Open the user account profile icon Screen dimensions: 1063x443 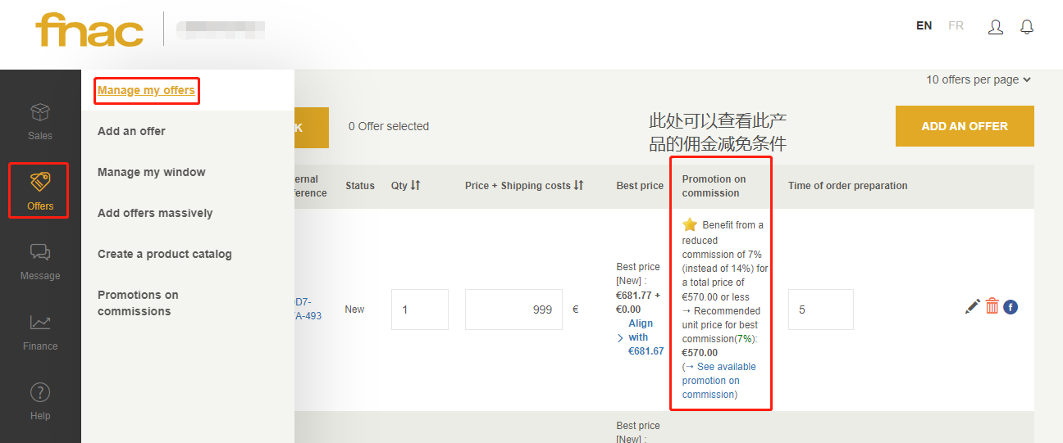pos(996,26)
